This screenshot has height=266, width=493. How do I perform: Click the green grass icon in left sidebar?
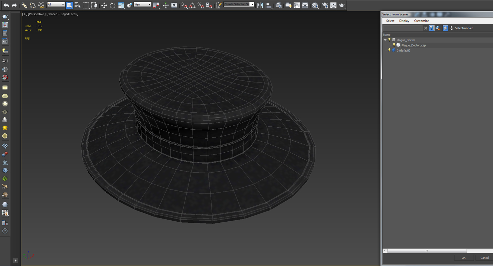pos(5,179)
